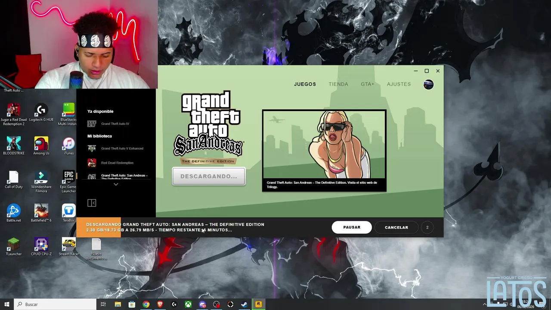Select GTA San Andreas Definitive Edition entry
551x310 pixels.
click(x=124, y=177)
